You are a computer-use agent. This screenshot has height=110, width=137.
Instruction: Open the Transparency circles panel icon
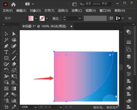[x=129, y=32]
